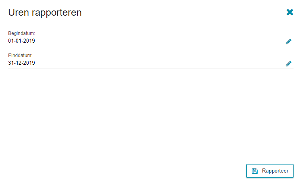Dismiss the dialog using the blue X

[x=290, y=12]
